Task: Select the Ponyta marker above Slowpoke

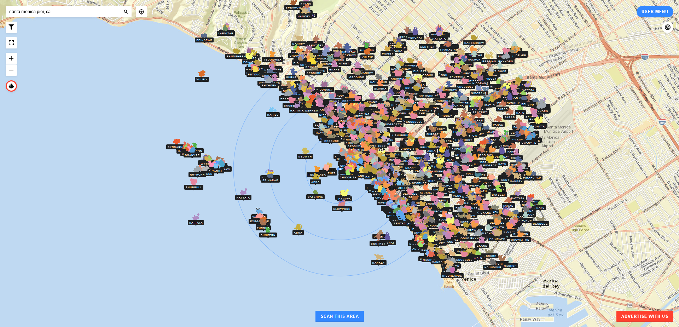Action: tap(344, 196)
